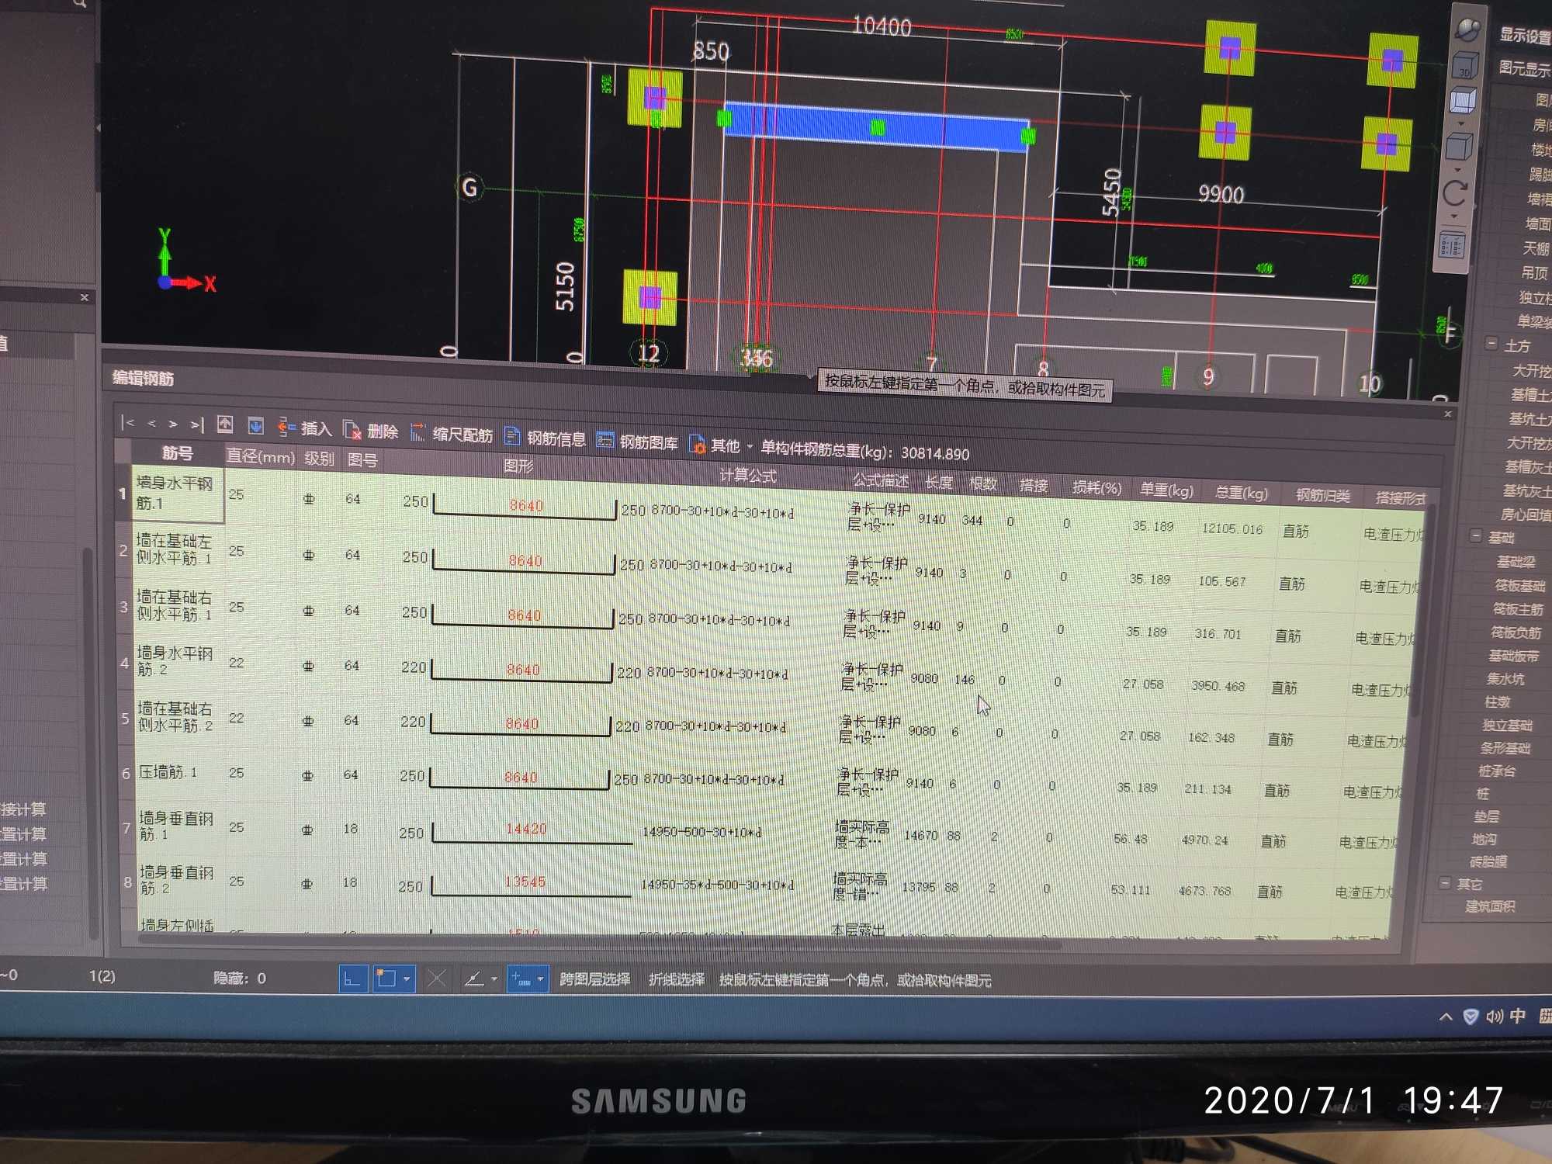
Task: Select the 图元显示 tab
Action: 1523,68
